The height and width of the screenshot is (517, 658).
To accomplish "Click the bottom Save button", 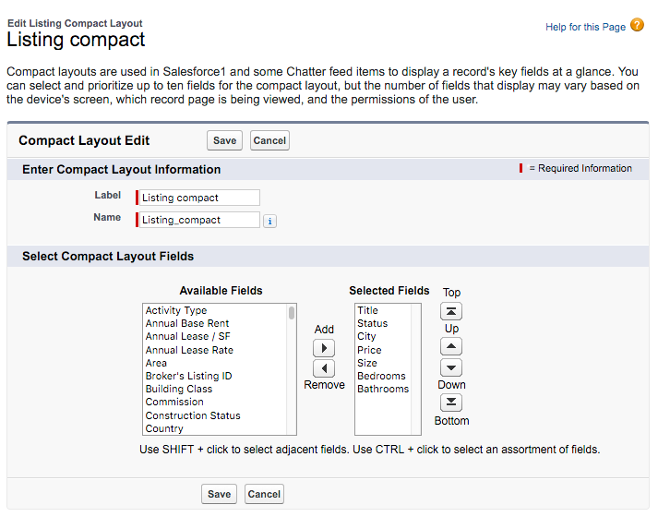I will point(219,494).
